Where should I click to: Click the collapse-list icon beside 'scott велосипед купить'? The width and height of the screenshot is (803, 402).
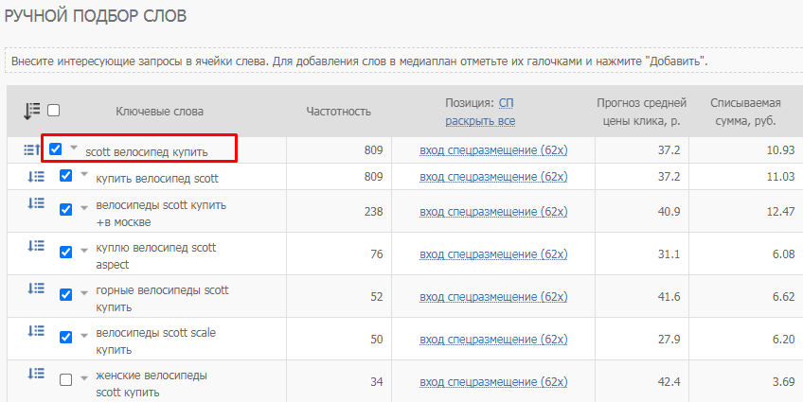[x=32, y=149]
